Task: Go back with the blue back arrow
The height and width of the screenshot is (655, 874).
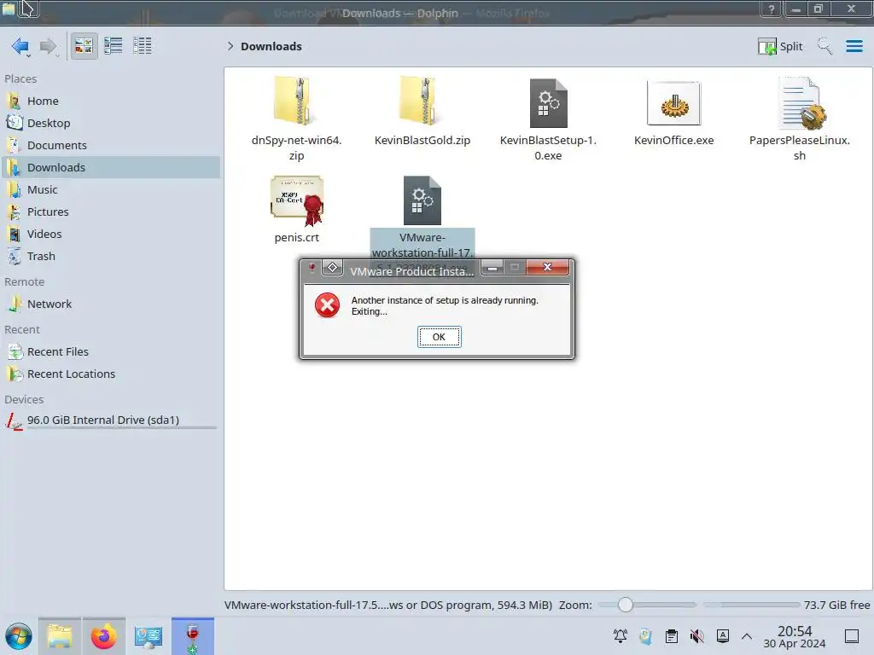Action: [20, 46]
